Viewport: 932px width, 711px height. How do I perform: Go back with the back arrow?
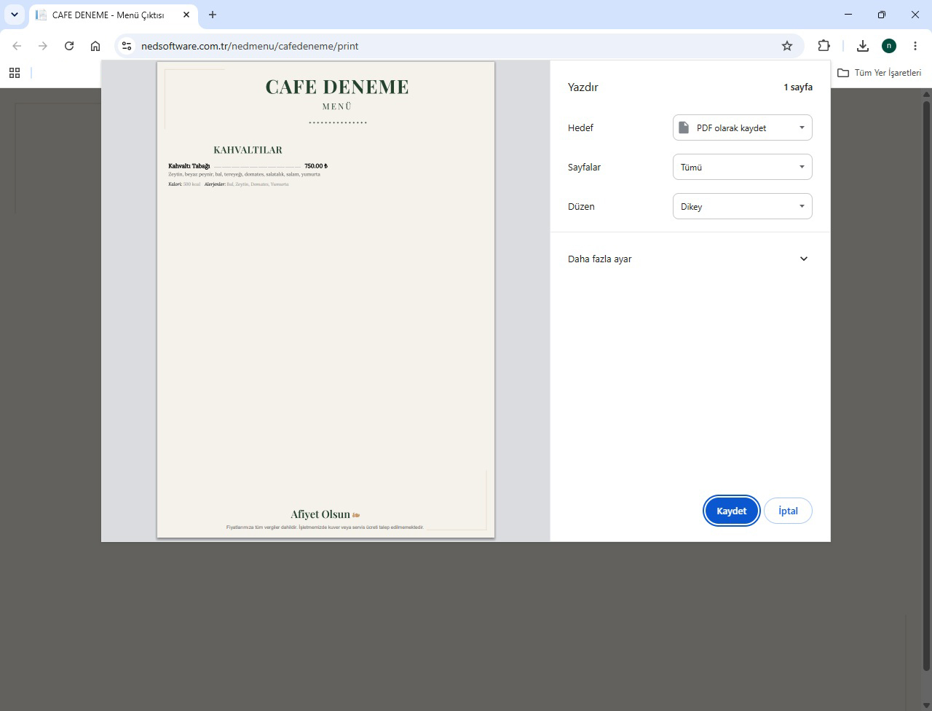17,46
